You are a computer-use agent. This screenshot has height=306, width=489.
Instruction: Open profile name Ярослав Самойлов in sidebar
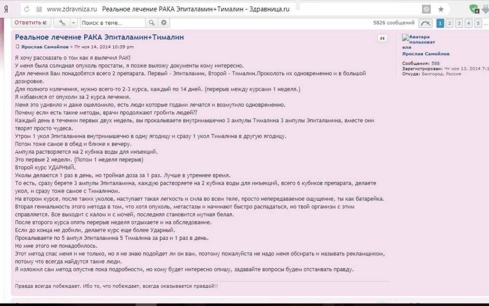click(x=426, y=54)
